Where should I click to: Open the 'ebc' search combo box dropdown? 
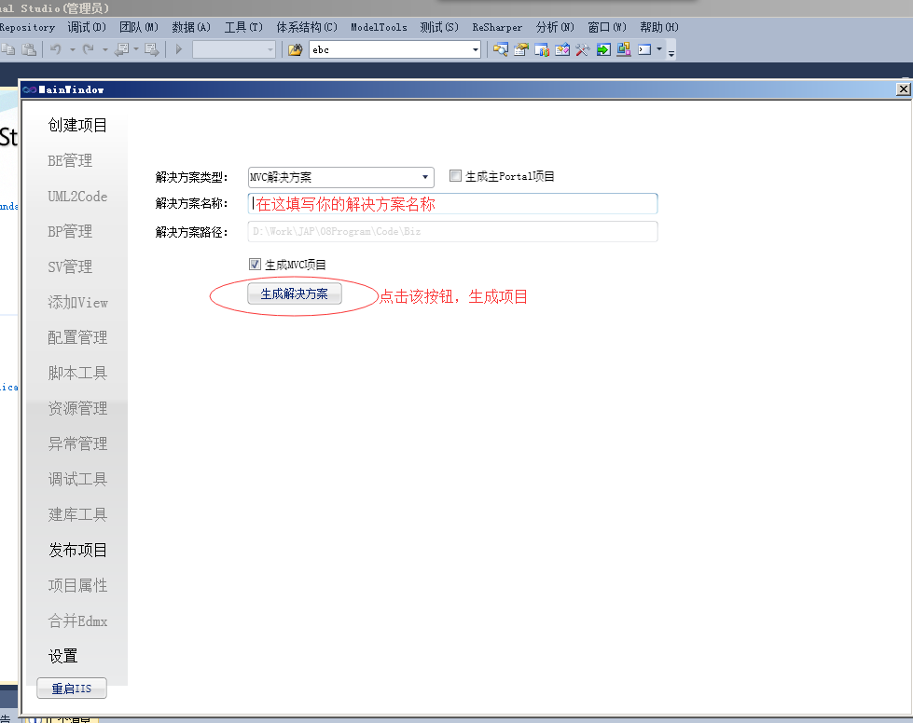tap(476, 49)
